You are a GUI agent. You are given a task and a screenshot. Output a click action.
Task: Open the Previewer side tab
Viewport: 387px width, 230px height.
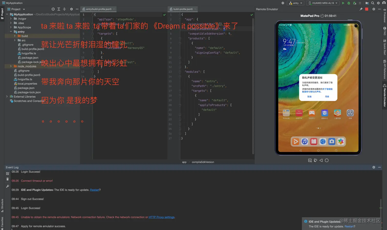384,15
